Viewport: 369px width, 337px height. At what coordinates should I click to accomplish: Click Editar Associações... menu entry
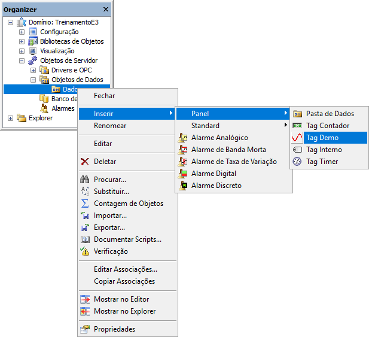tap(126, 269)
